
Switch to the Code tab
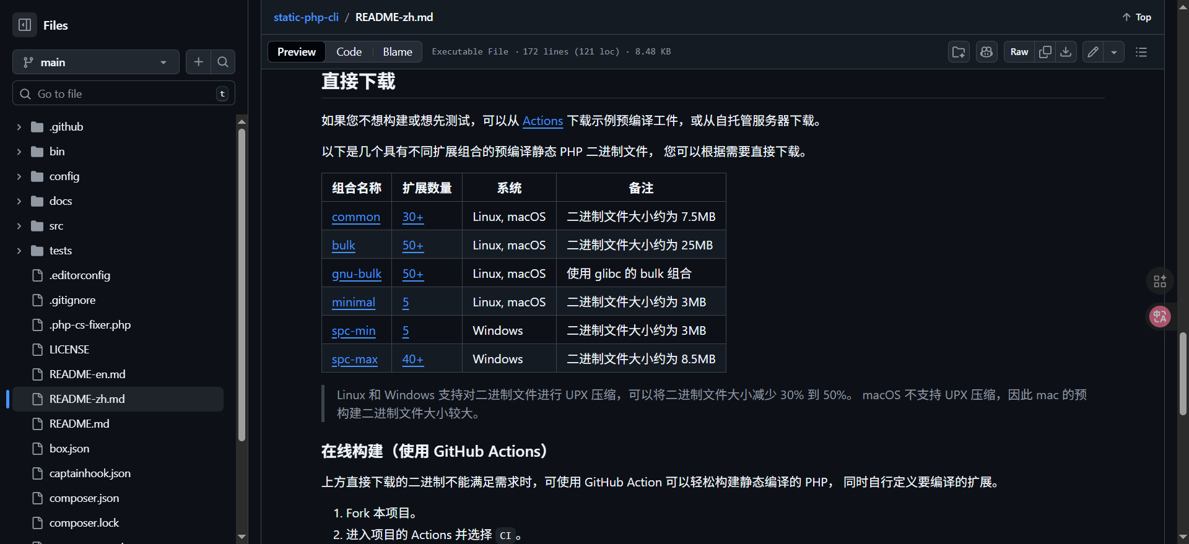349,52
